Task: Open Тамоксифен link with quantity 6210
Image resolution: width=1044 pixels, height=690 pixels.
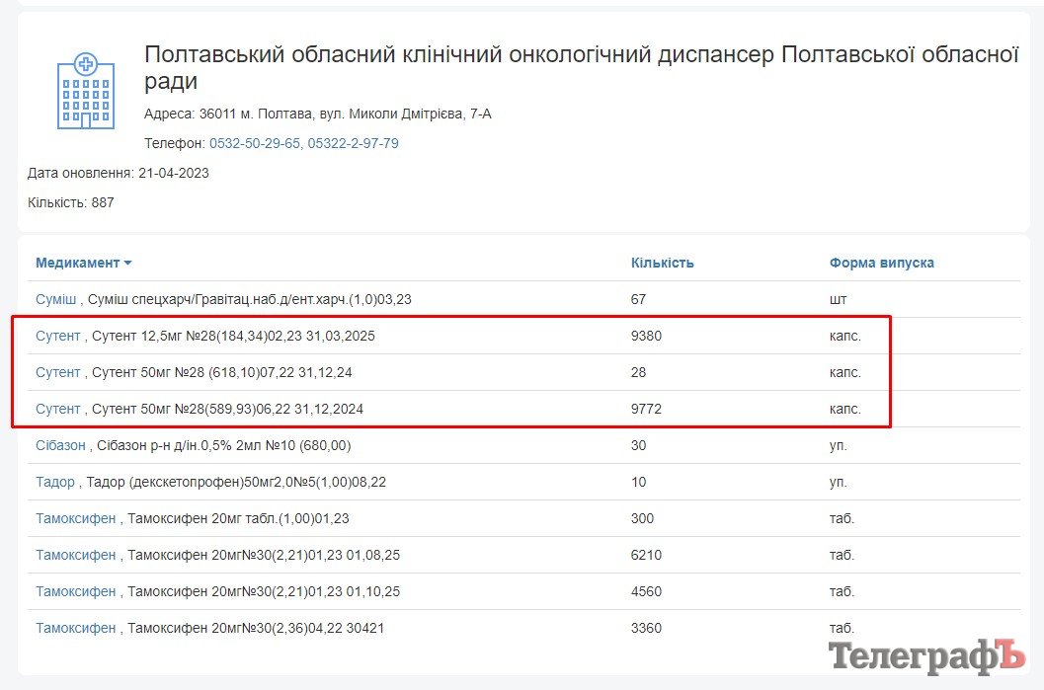Action: 75,555
